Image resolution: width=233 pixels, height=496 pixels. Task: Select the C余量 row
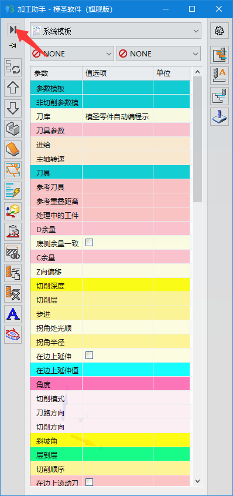110,257
